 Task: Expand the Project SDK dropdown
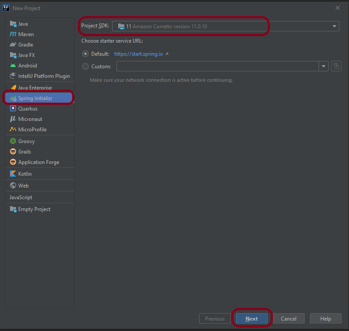coord(334,27)
